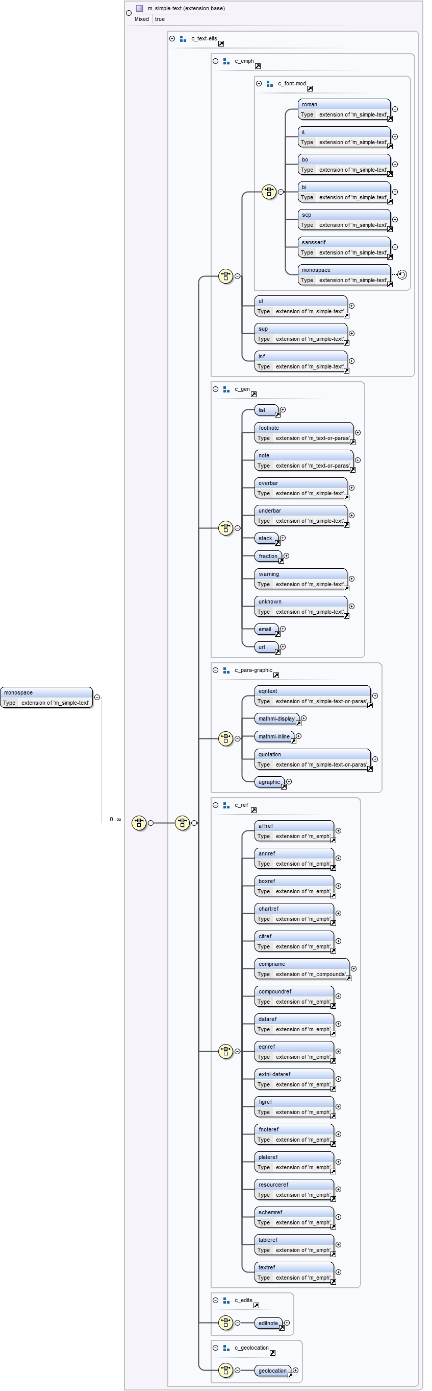
Task: Select the fraction element box
Action: pos(268,555)
